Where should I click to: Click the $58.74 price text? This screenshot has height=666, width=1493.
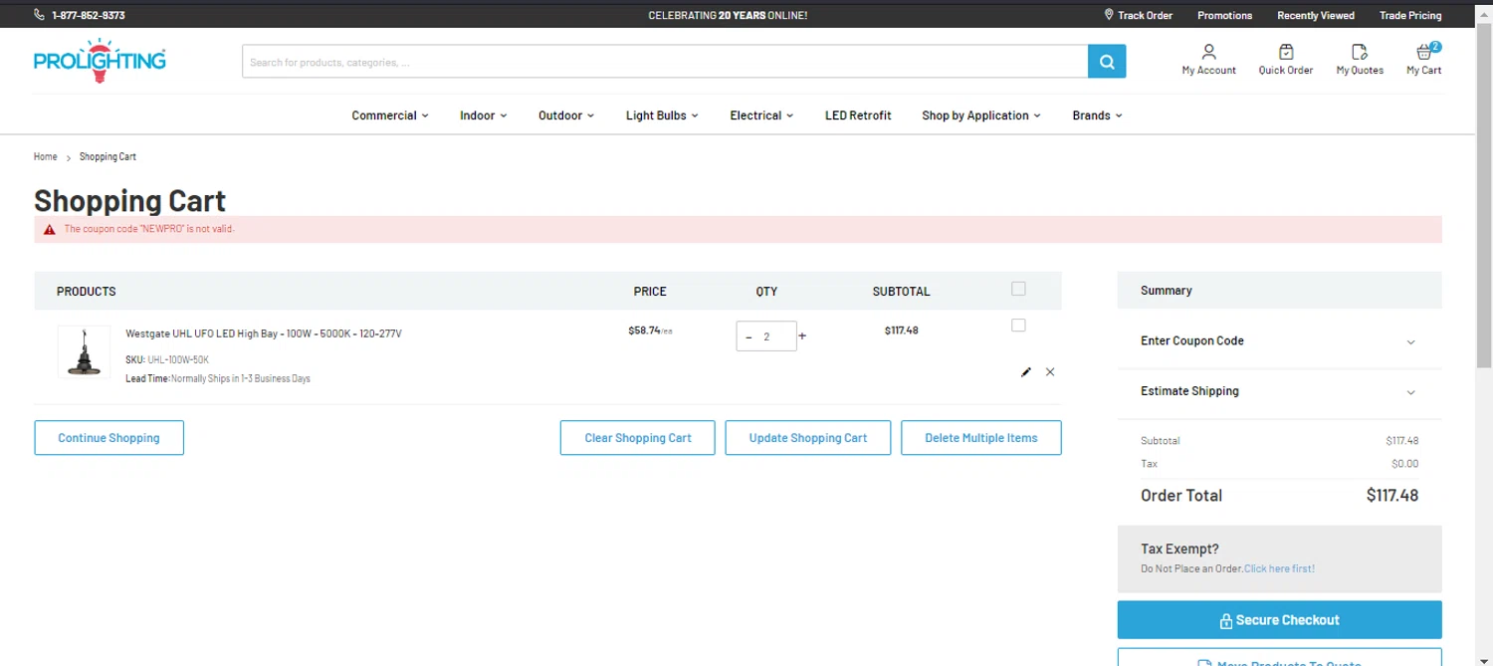[x=644, y=331]
